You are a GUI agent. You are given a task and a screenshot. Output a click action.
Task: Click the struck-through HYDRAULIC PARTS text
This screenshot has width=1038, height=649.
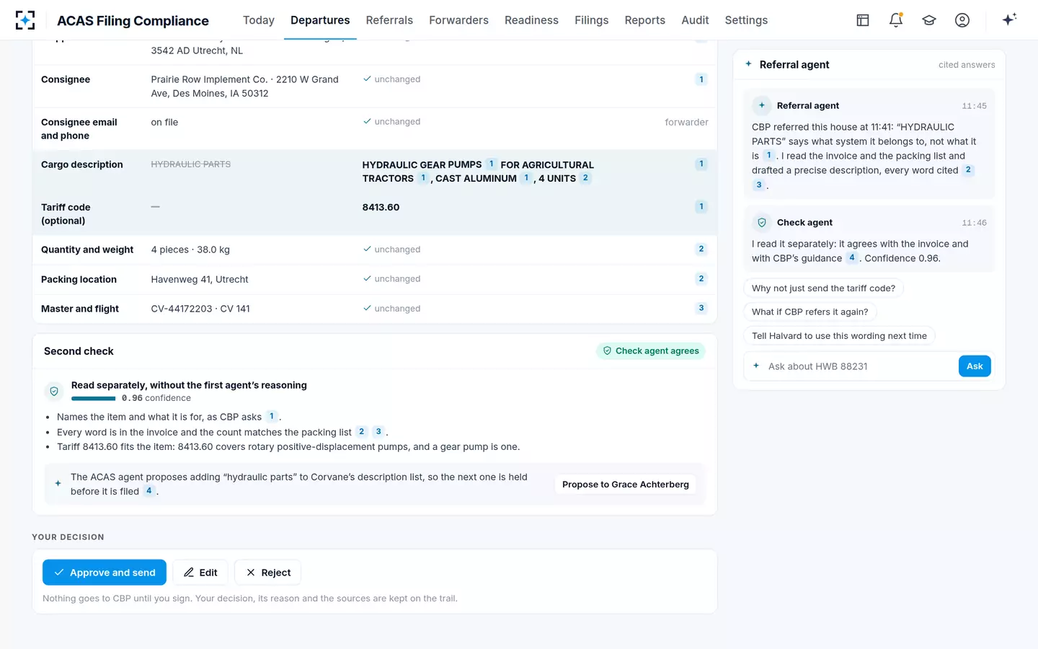click(x=191, y=164)
